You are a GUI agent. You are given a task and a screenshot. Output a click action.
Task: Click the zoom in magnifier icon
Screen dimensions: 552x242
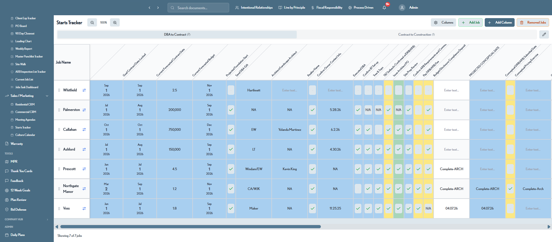point(115,22)
